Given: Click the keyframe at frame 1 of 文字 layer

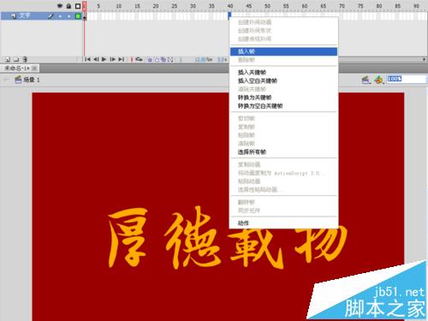Looking at the screenshot, I should 85,16.
